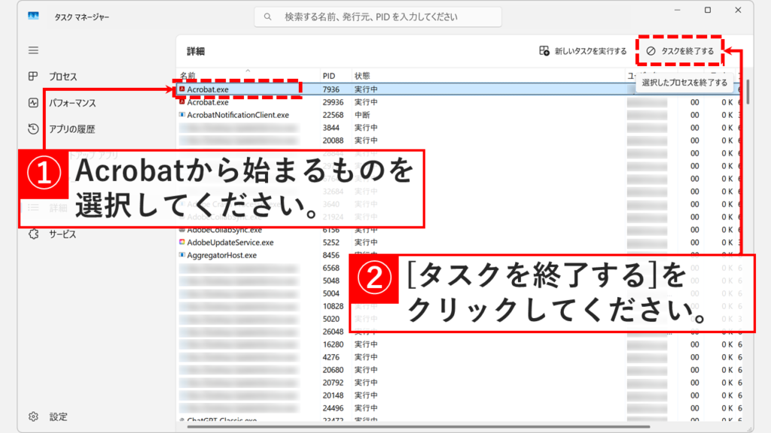The image size is (771, 433).
Task: Click PID cell 20792
Action: pyautogui.click(x=333, y=383)
